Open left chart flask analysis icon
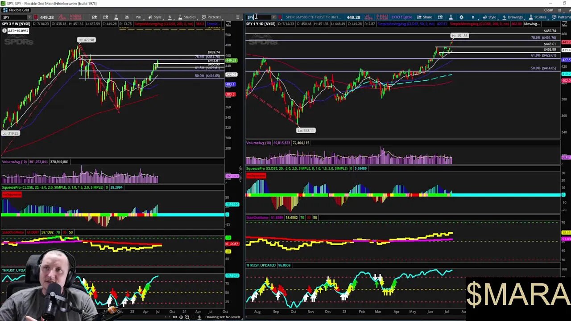571x321 pixels. click(x=116, y=17)
